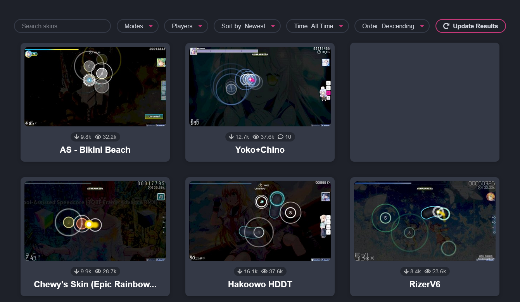520x302 pixels.
Task: Click views eye icon on RizerV6 card
Action: 428,271
